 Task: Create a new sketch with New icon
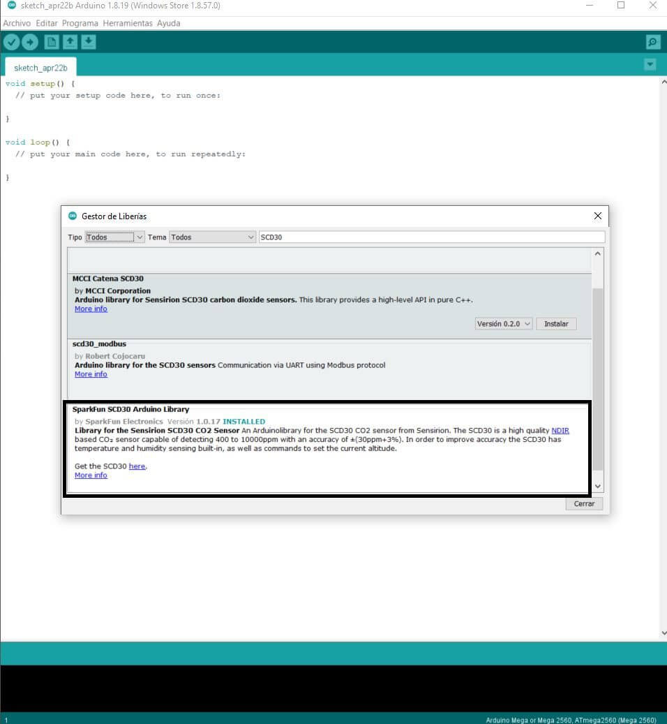pyautogui.click(x=52, y=43)
